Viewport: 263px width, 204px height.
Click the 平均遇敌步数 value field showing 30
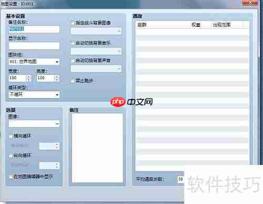[x=180, y=179]
